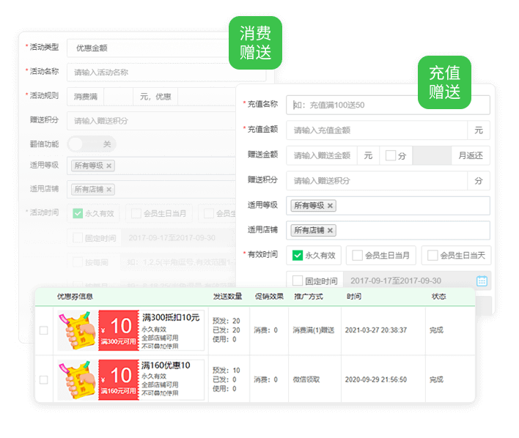Viewport: 519px width, 438px height.
Task: Click the green 消费赠送 badge
Action: [255, 42]
